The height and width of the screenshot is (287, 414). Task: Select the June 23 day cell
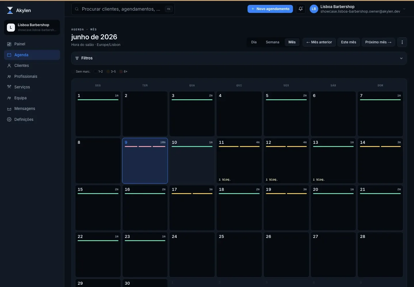click(x=145, y=255)
